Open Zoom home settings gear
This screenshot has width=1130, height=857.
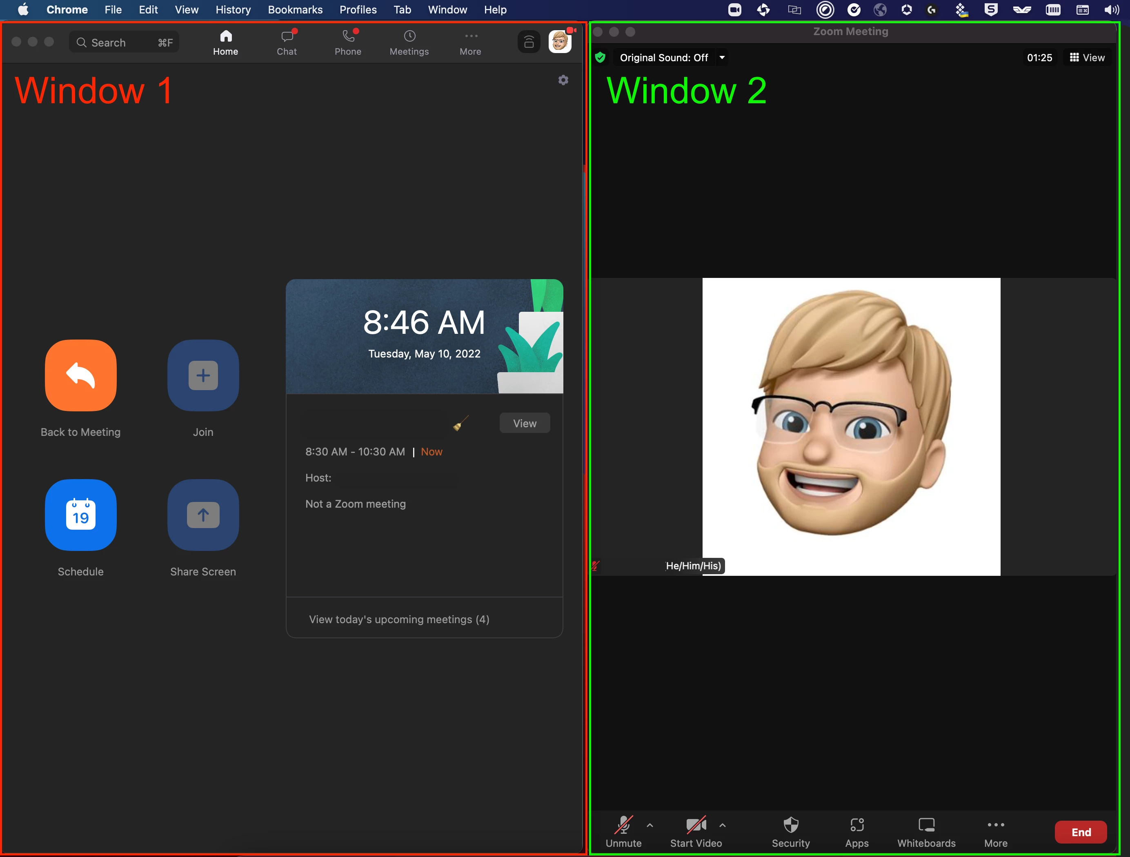tap(563, 80)
